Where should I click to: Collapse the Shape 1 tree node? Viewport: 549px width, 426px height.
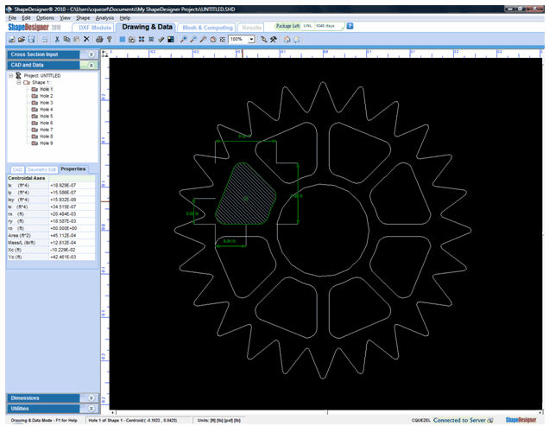coord(19,82)
